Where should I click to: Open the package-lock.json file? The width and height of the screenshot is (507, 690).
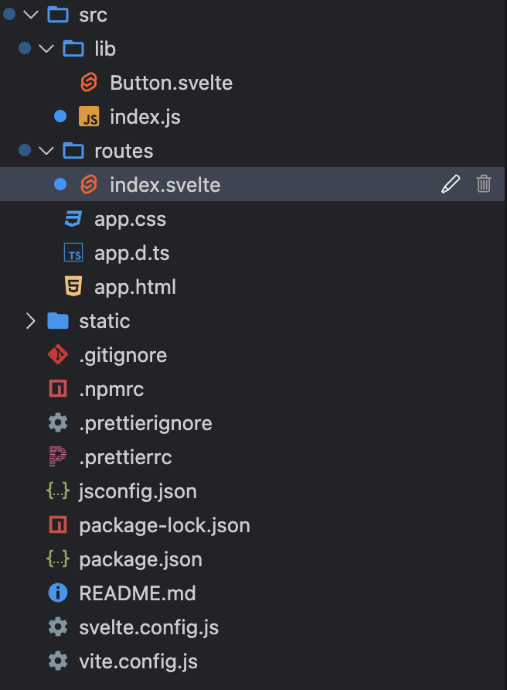click(x=165, y=526)
